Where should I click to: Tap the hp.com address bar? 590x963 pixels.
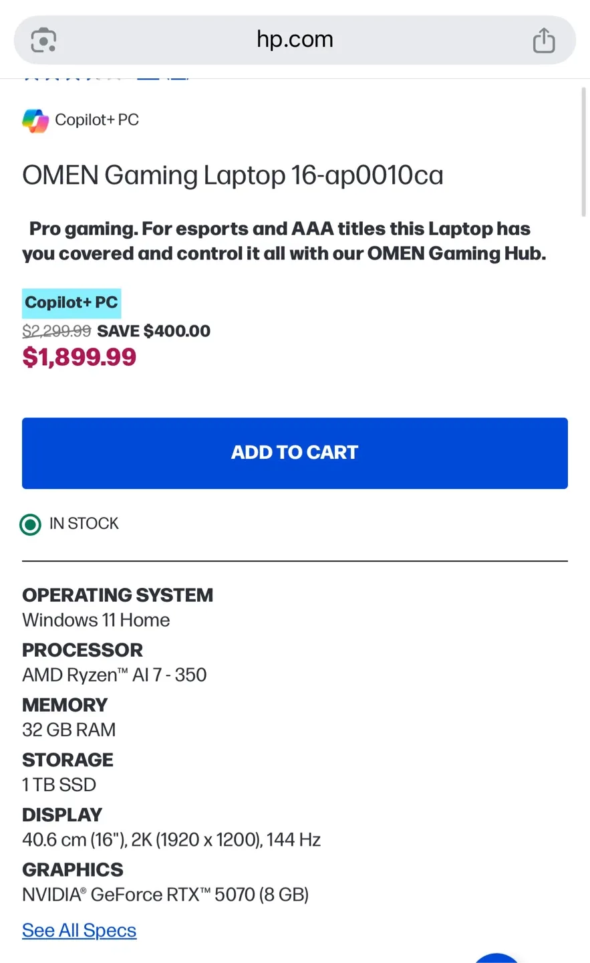coord(295,40)
